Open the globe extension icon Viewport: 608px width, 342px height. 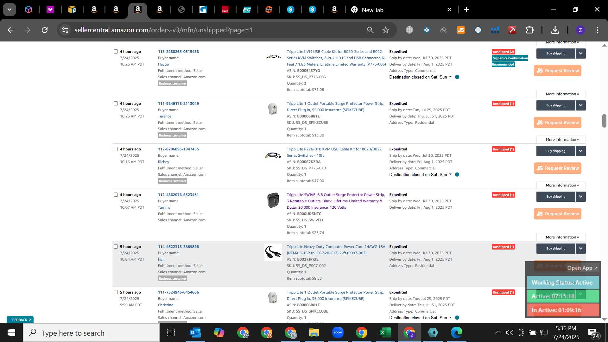pos(409,30)
